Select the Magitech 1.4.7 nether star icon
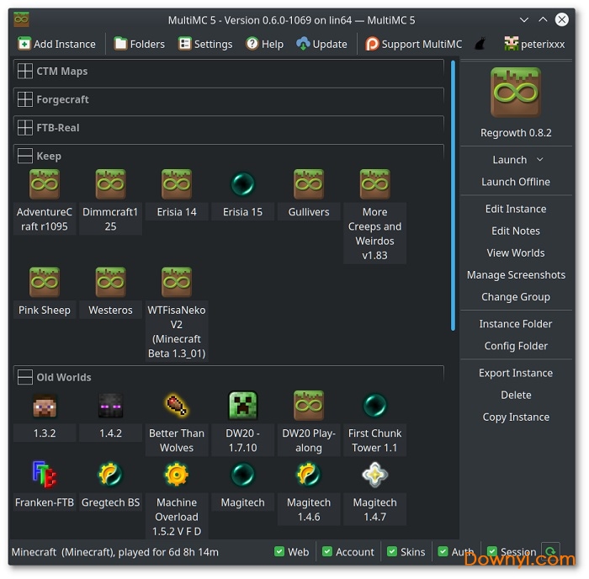The height and width of the screenshot is (579, 589). [x=374, y=475]
